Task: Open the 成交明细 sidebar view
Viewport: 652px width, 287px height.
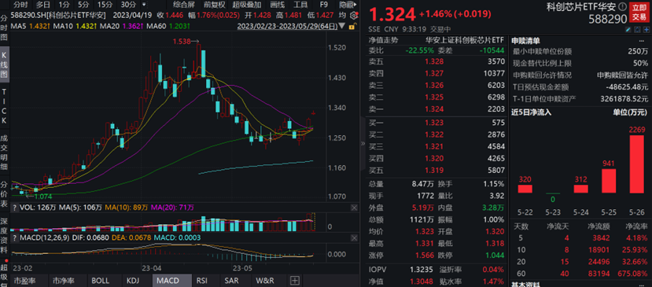Action: tap(4, 153)
